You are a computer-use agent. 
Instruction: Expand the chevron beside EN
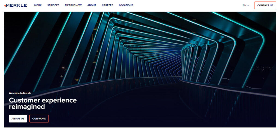point(248,5)
